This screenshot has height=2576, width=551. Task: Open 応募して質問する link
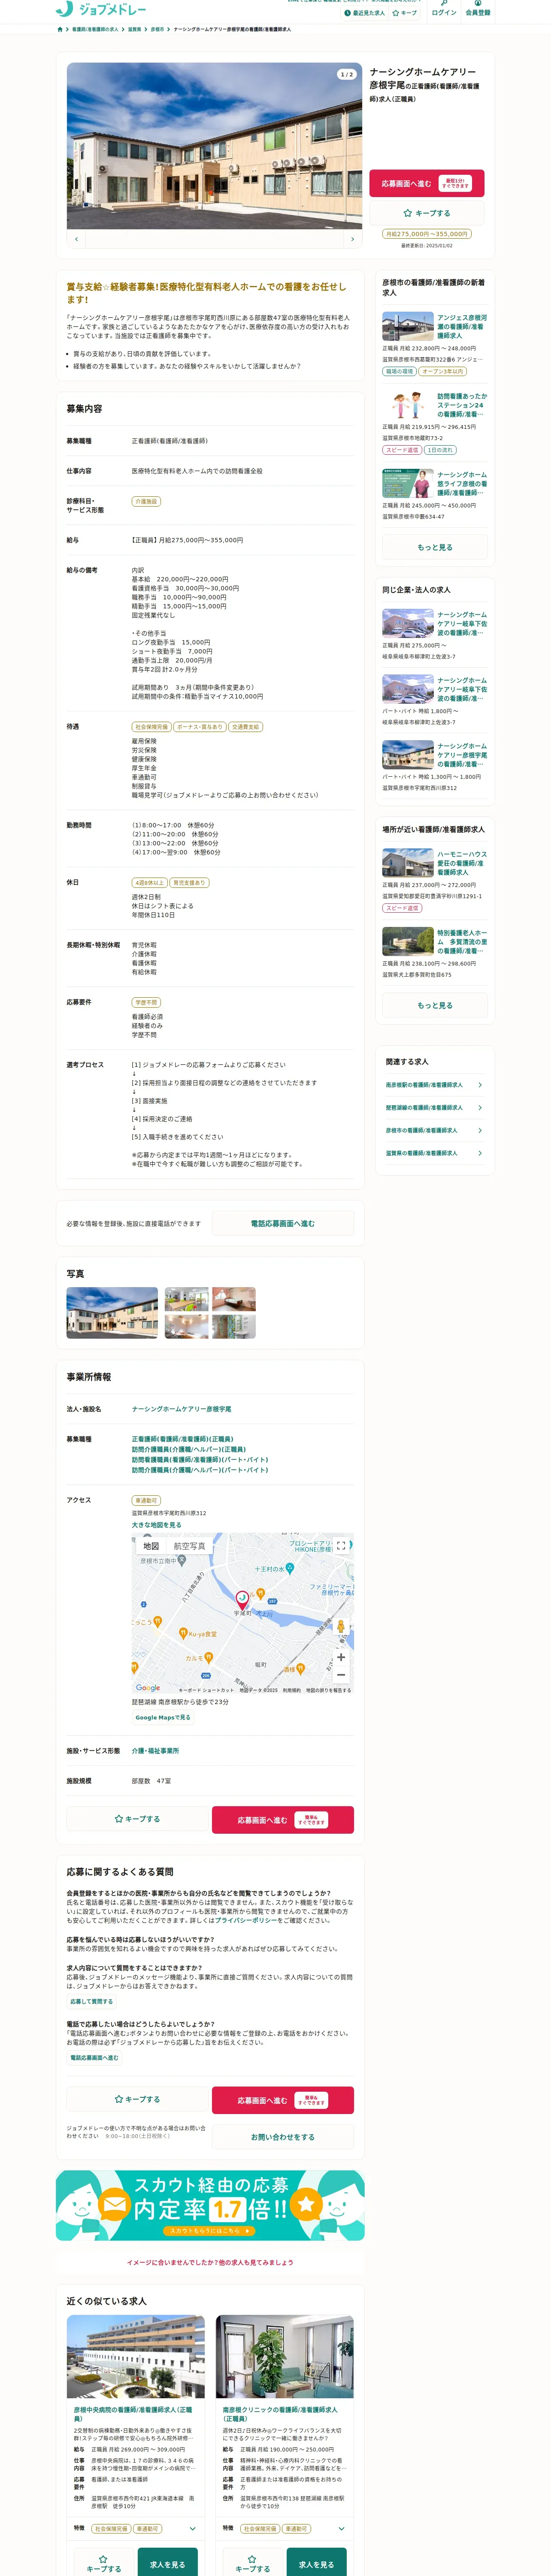click(x=92, y=2001)
